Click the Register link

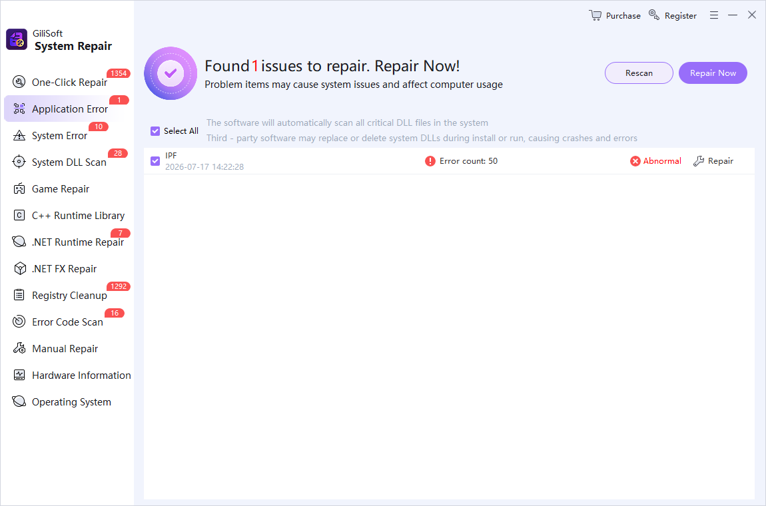click(x=681, y=15)
